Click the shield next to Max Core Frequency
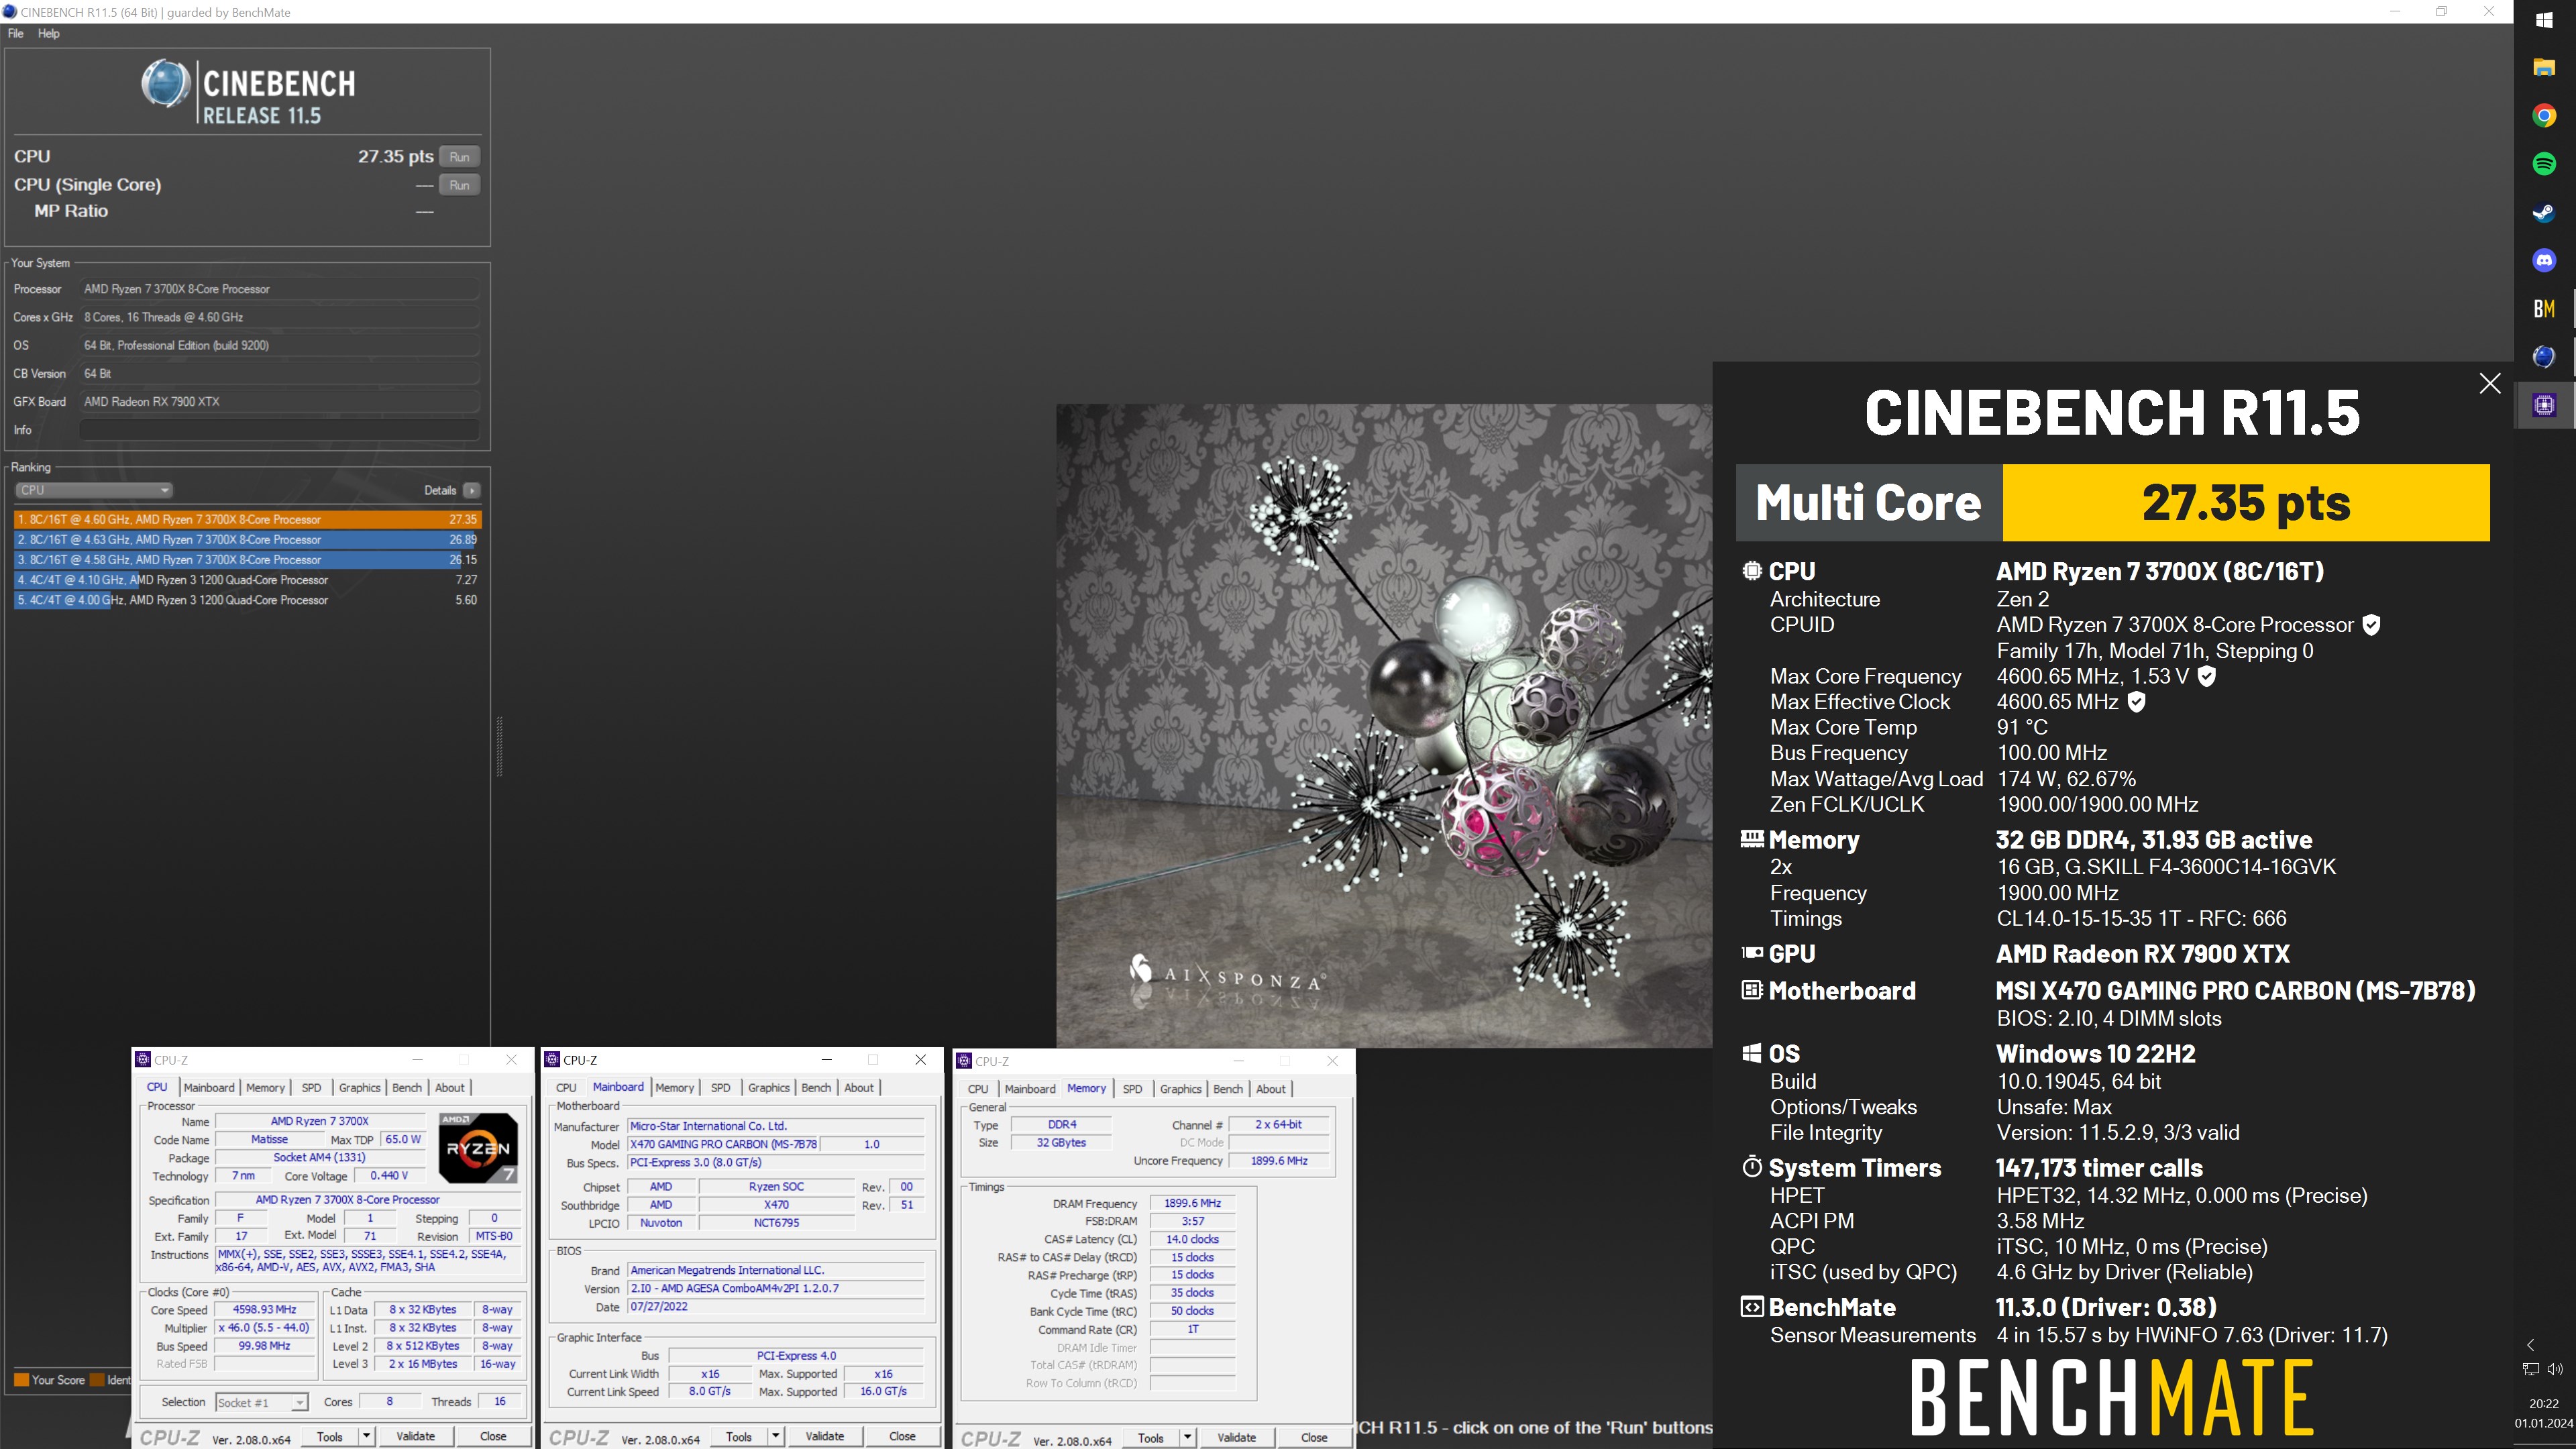This screenshot has height=1449, width=2576. (2207, 677)
